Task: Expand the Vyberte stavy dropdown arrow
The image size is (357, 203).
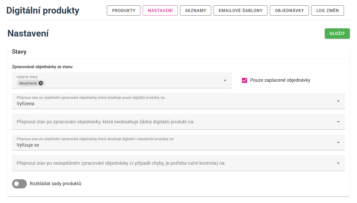Action: (225, 80)
